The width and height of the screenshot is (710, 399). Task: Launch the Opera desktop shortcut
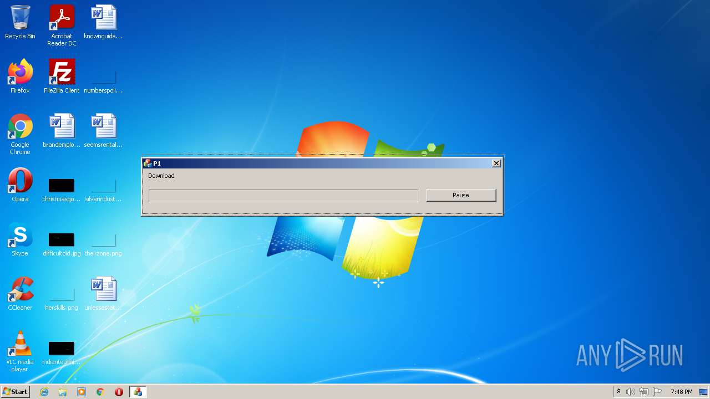[20, 185]
